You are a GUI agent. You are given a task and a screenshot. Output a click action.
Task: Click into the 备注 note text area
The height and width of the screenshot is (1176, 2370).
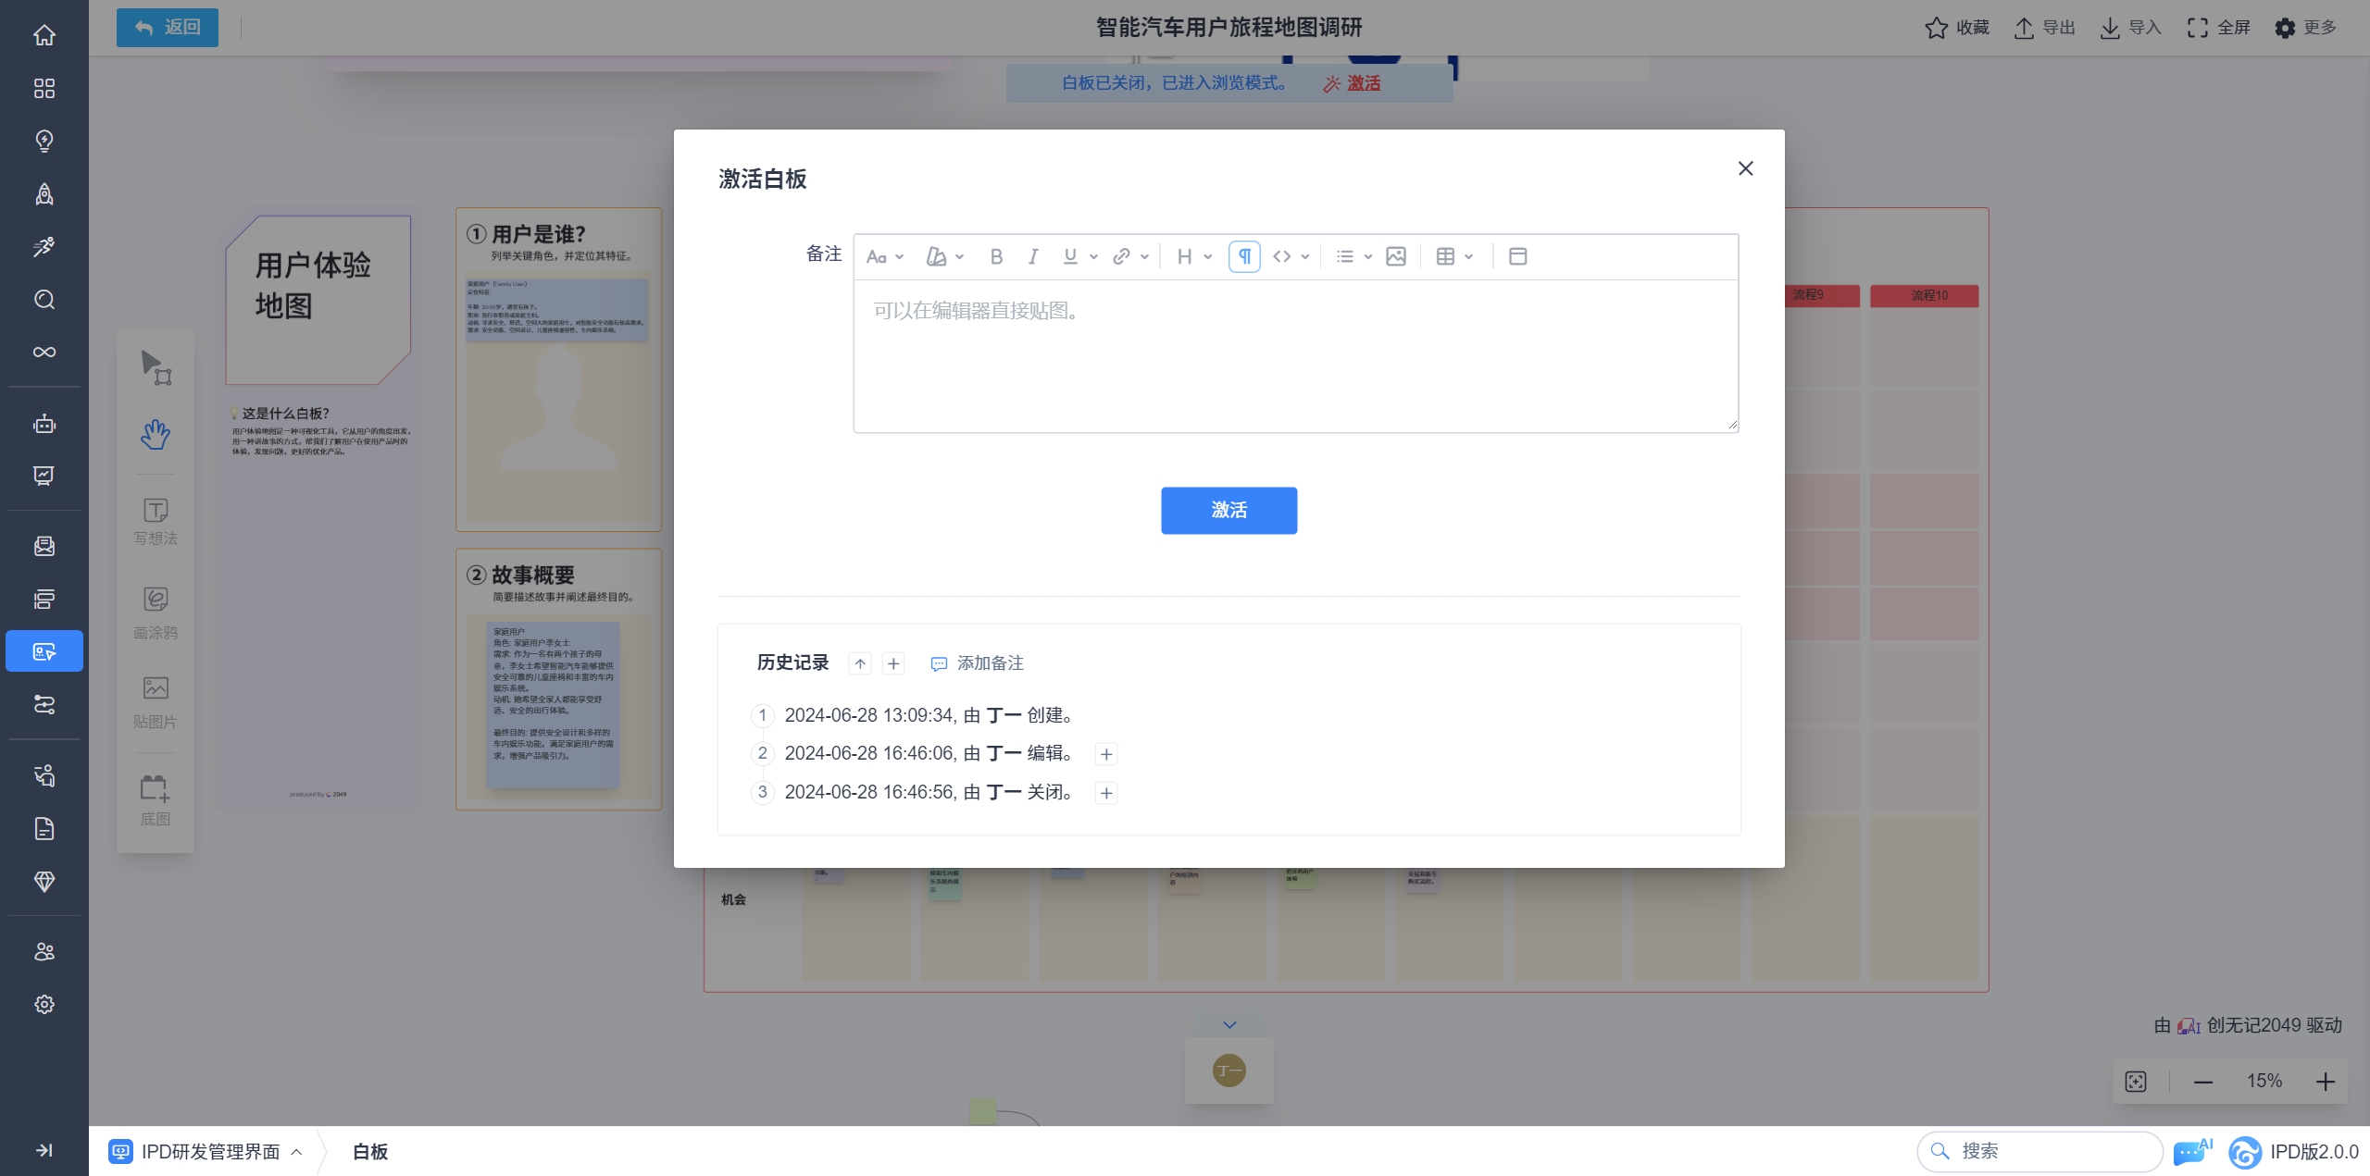tap(1294, 356)
